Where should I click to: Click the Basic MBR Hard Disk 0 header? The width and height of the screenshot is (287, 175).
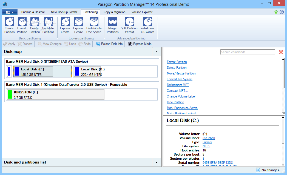(47, 62)
